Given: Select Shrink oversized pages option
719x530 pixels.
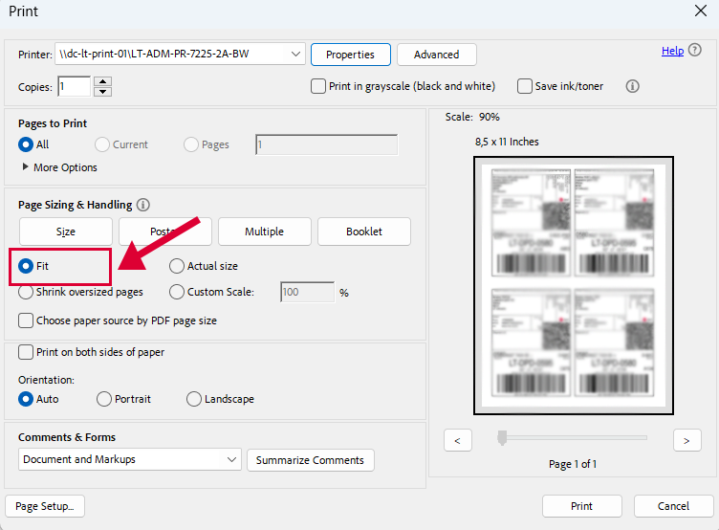Looking at the screenshot, I should click(x=26, y=292).
